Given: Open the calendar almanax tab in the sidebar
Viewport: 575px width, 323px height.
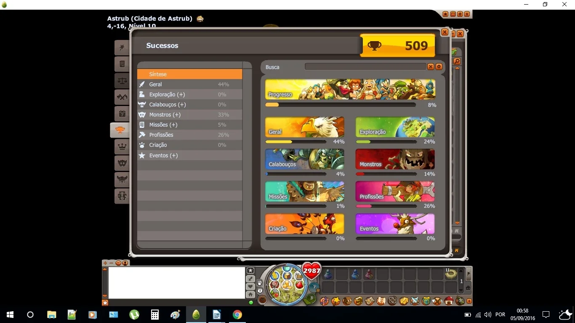Looking at the screenshot, I should (122, 114).
